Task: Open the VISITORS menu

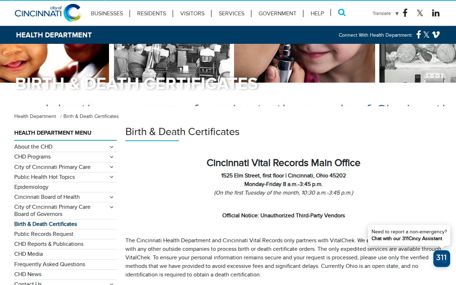Action: (x=192, y=14)
